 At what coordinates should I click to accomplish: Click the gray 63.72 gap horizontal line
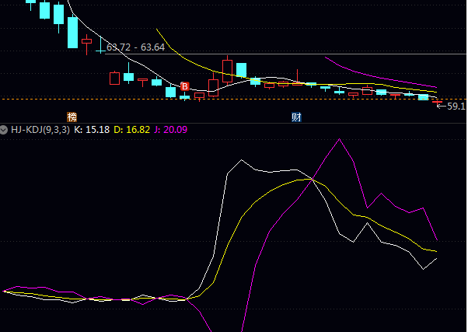coord(286,54)
